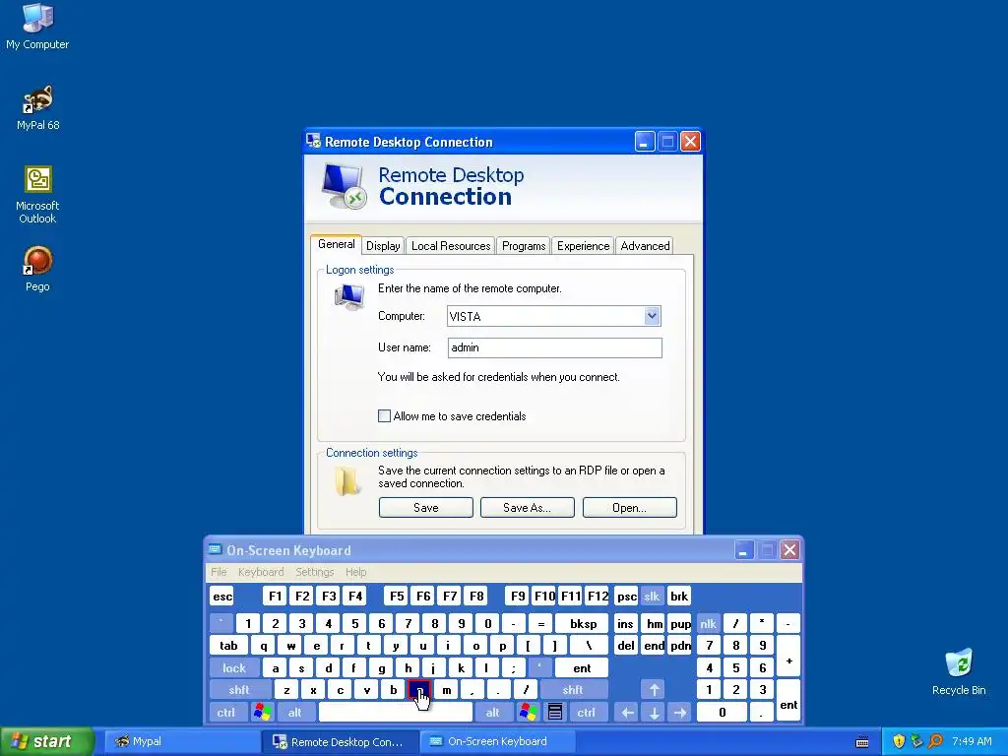
Task: Open the On-Screen Keyboard Help menu
Action: coord(355,572)
